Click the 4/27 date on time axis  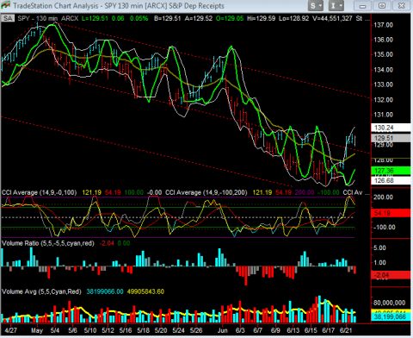pyautogui.click(x=11, y=330)
